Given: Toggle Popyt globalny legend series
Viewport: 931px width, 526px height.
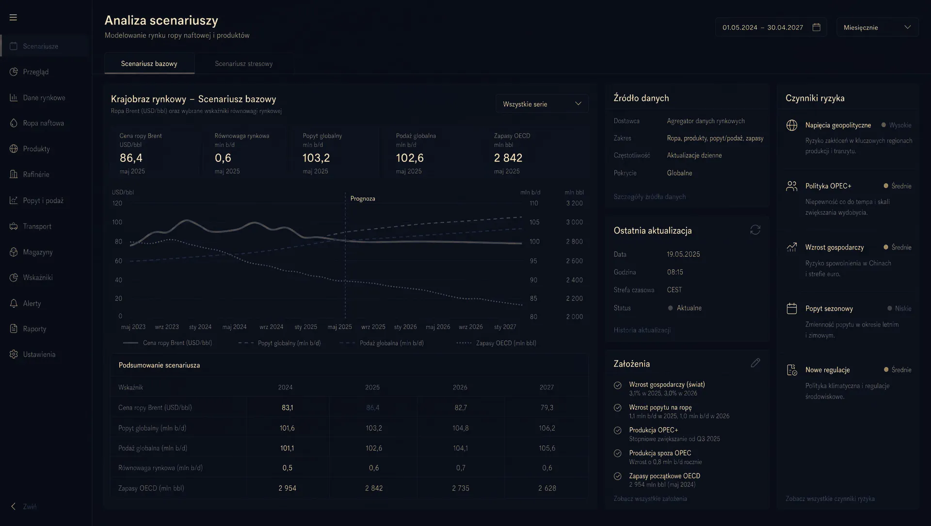Looking at the screenshot, I should (279, 343).
